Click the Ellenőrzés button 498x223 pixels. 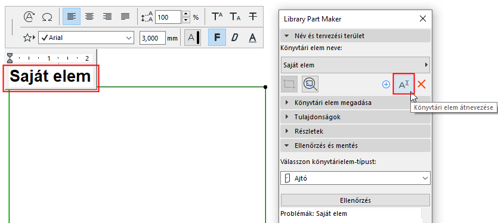point(355,200)
